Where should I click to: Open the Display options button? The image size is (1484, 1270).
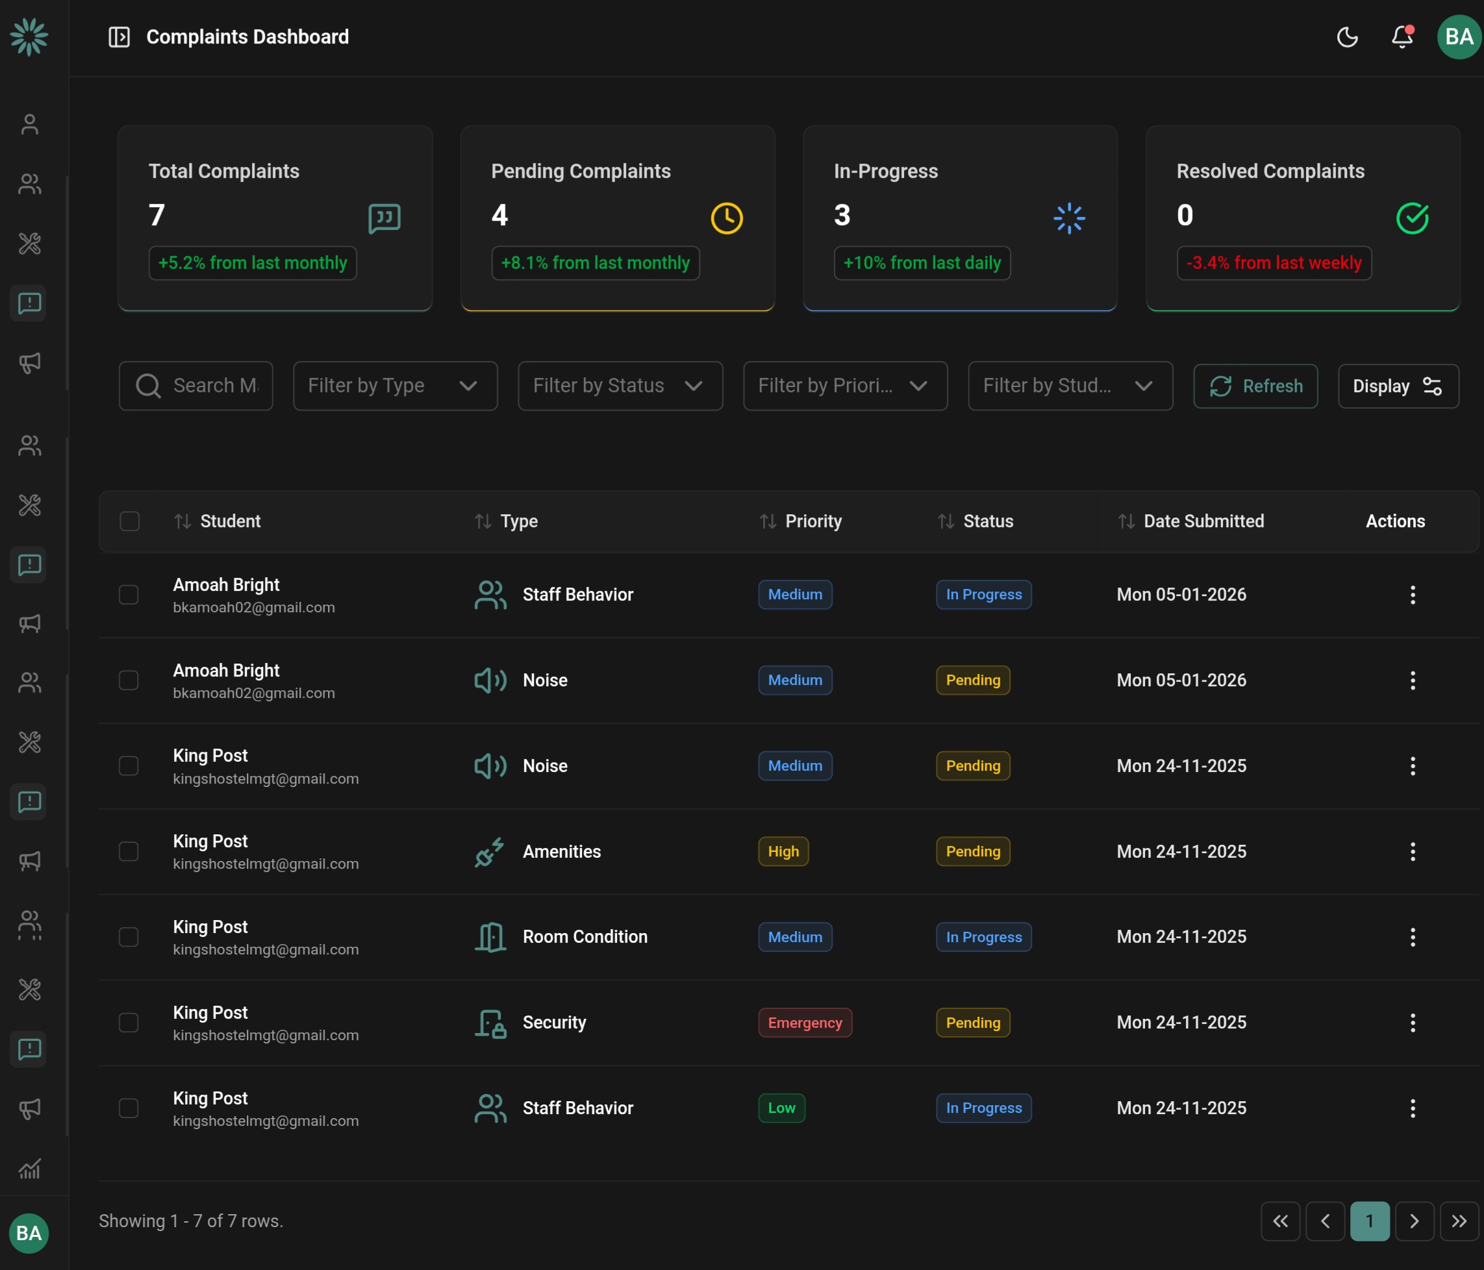point(1398,386)
